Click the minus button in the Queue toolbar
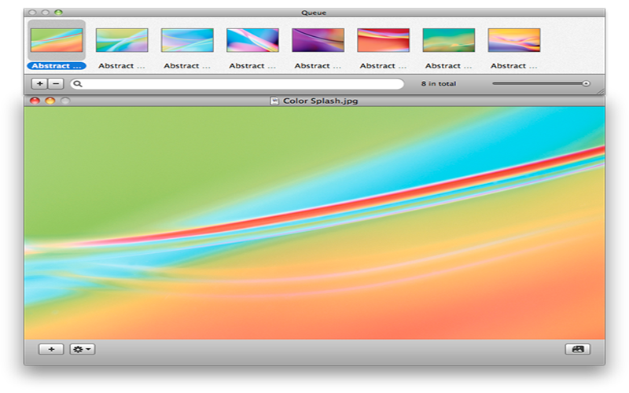The height and width of the screenshot is (393, 629). tap(56, 84)
